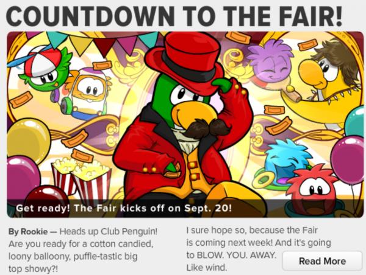366x275 pixels.
Task: Click the yellow penguin with brown hair
Action: [329, 80]
